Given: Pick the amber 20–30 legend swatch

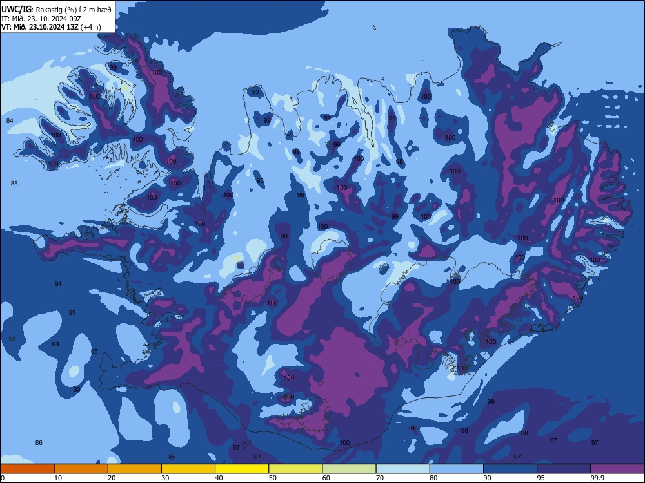Looking at the screenshot, I should tap(135, 469).
